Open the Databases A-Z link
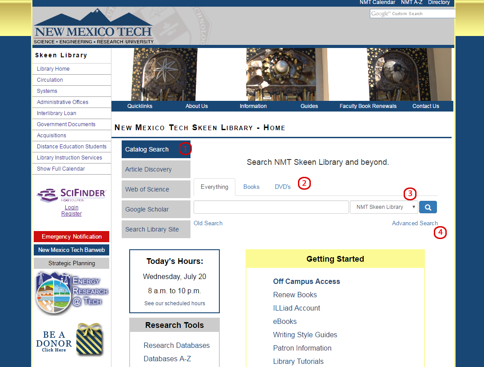This screenshot has width=484, height=367. tap(167, 359)
